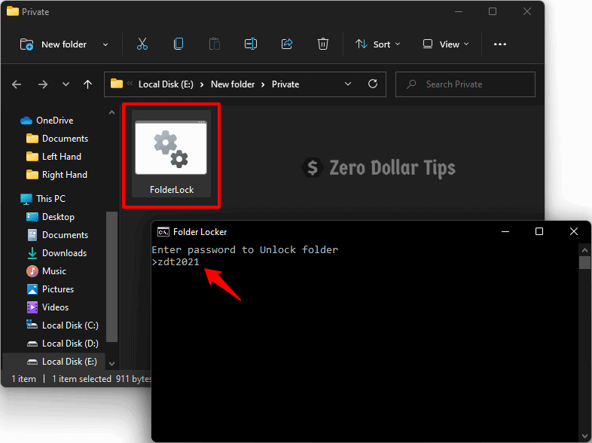Click the Folder Locker cmd title icon
The height and width of the screenshot is (443, 592).
pyautogui.click(x=163, y=232)
